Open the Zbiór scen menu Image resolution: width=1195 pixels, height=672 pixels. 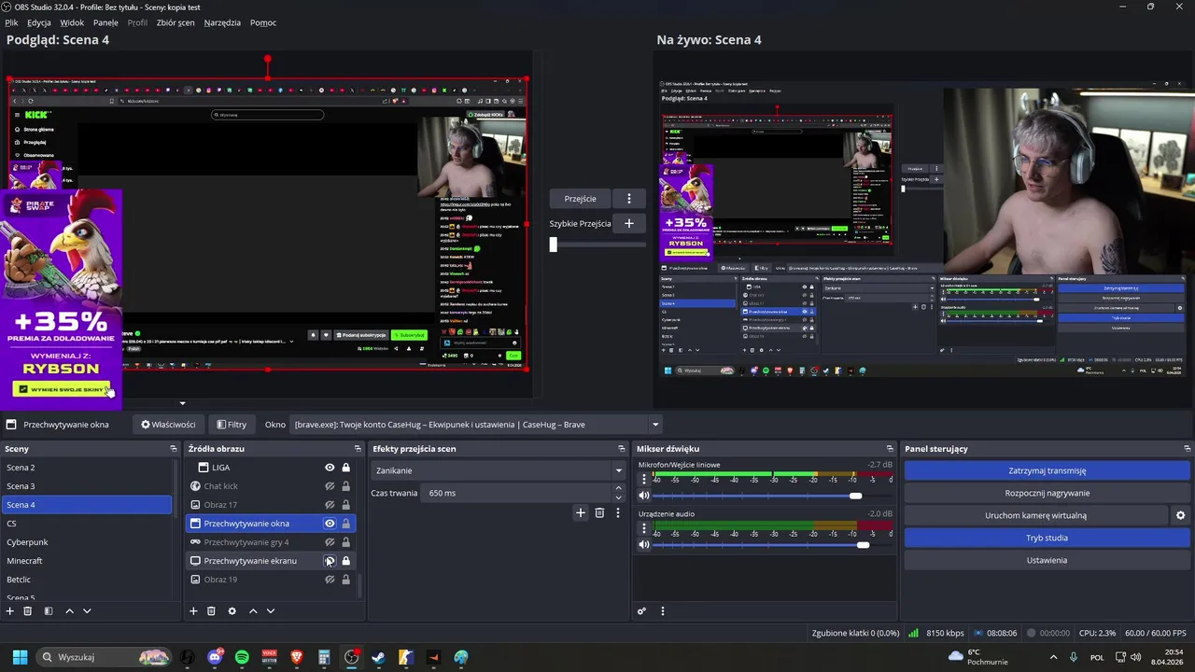pos(176,22)
